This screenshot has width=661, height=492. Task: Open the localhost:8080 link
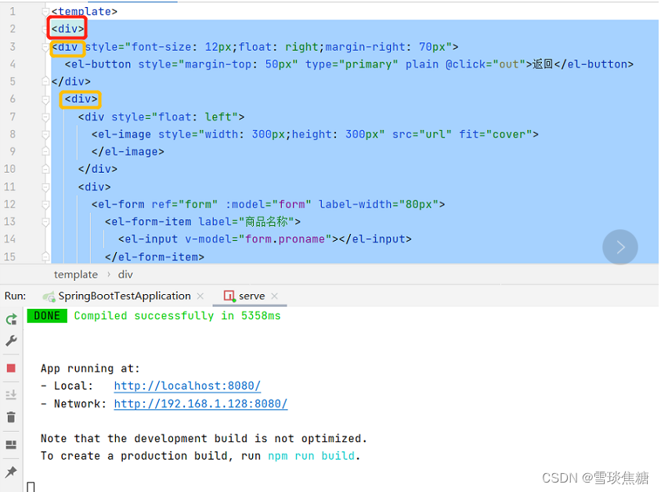[187, 386]
